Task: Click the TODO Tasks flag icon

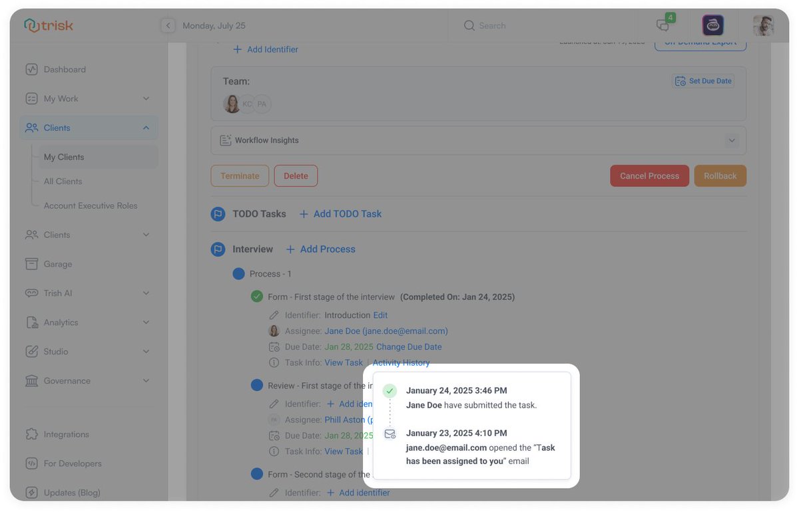Action: (x=218, y=213)
